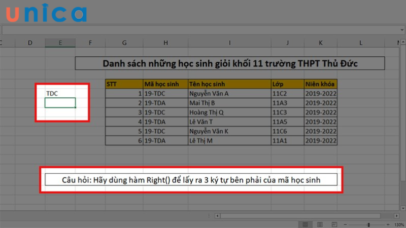The height and width of the screenshot is (228, 406).
Task: Click 2019-2022 in Nguyễn Văn A's row
Action: pyautogui.click(x=321, y=94)
